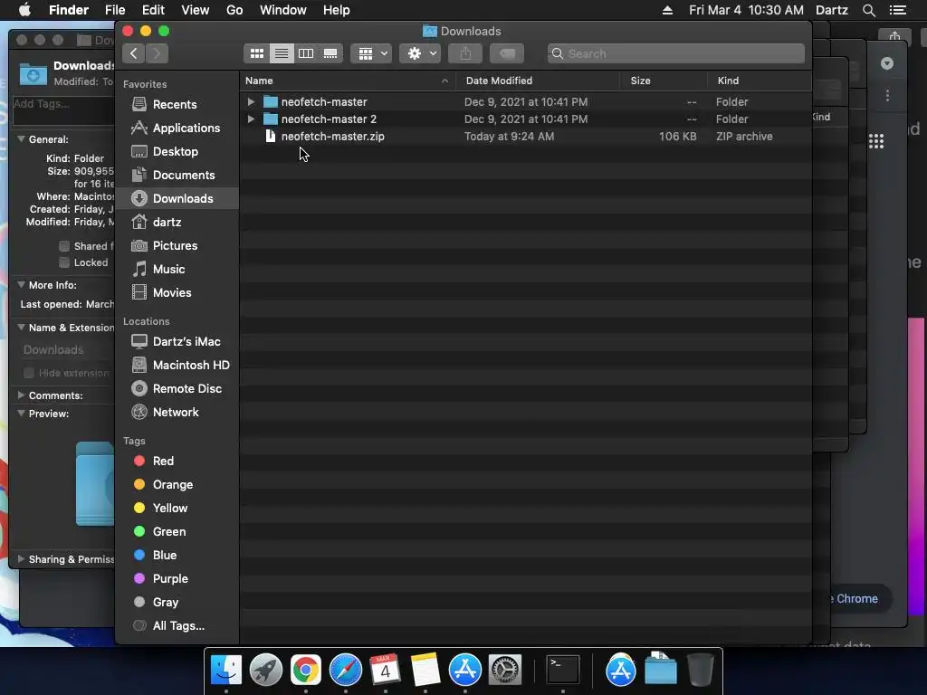
Task: Open Spotlight search in menu bar
Action: click(868, 10)
